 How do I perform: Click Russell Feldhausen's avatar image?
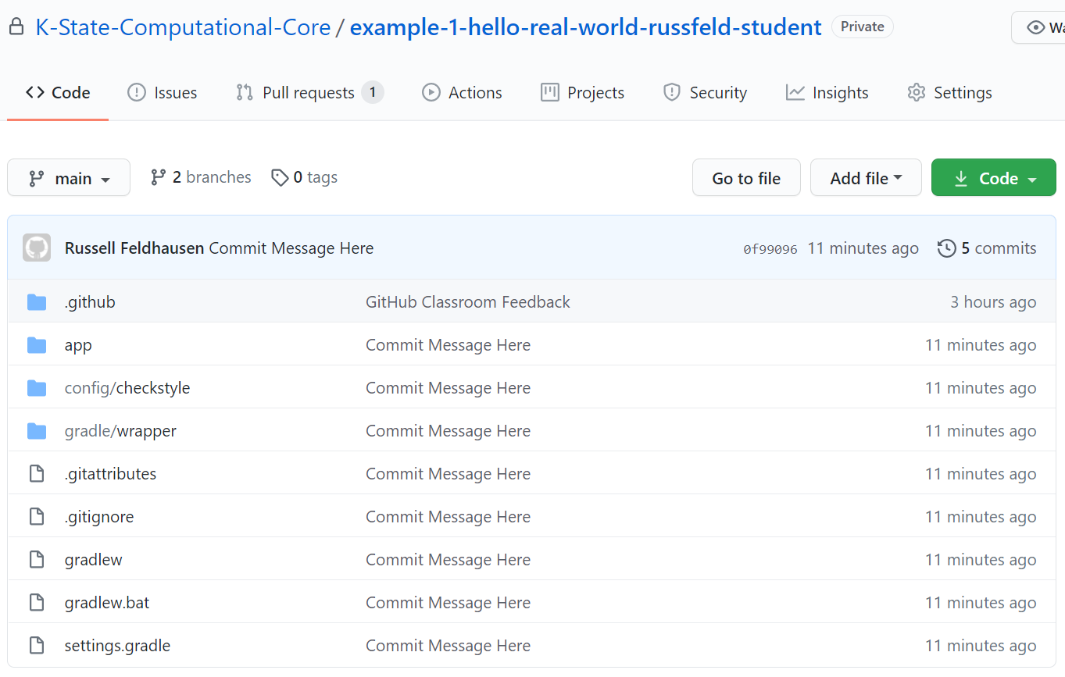pyautogui.click(x=37, y=248)
